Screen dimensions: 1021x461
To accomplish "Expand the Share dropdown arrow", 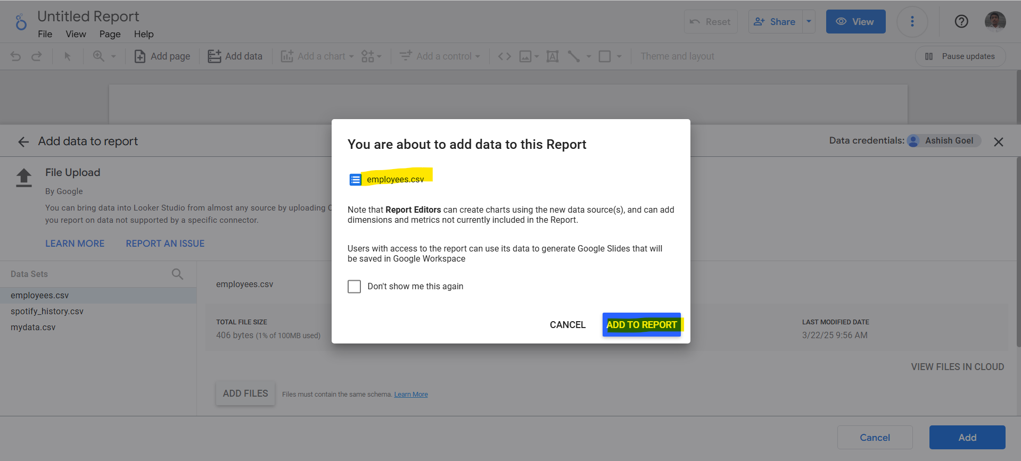I will point(809,22).
